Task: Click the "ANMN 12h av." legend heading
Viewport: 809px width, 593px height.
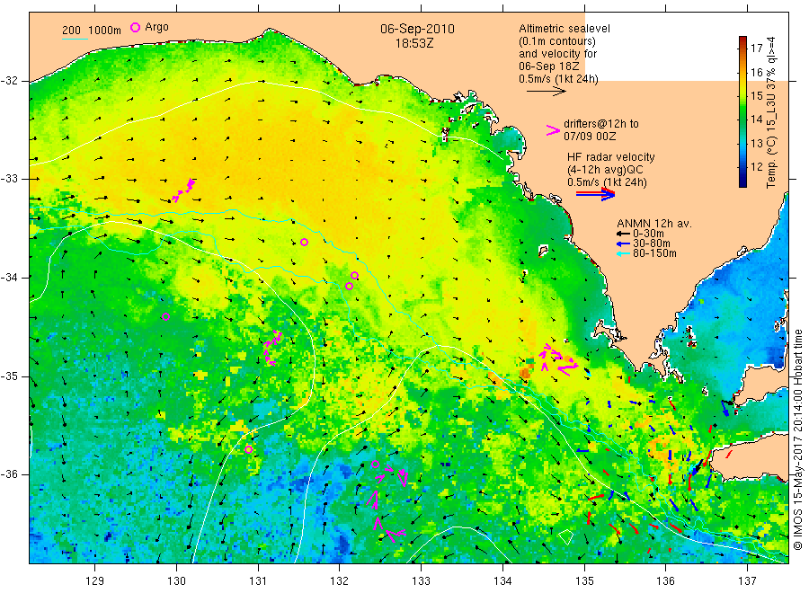Action: tap(654, 224)
